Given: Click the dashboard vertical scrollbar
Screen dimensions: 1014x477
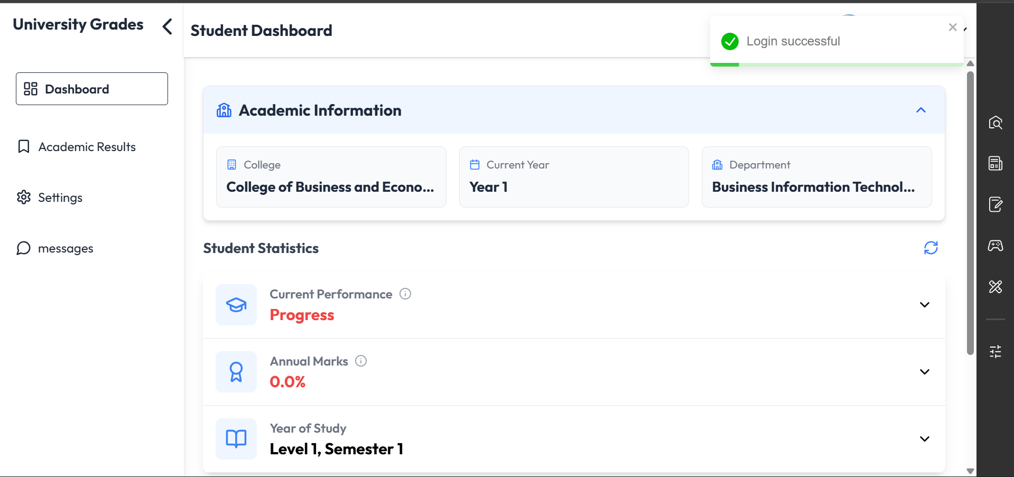Looking at the screenshot, I should [970, 212].
